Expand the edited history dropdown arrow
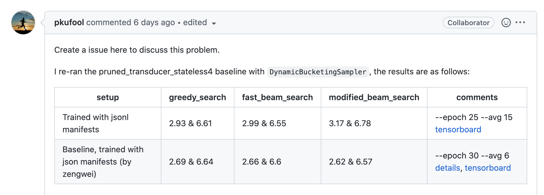The image size is (544, 195). pyautogui.click(x=214, y=23)
